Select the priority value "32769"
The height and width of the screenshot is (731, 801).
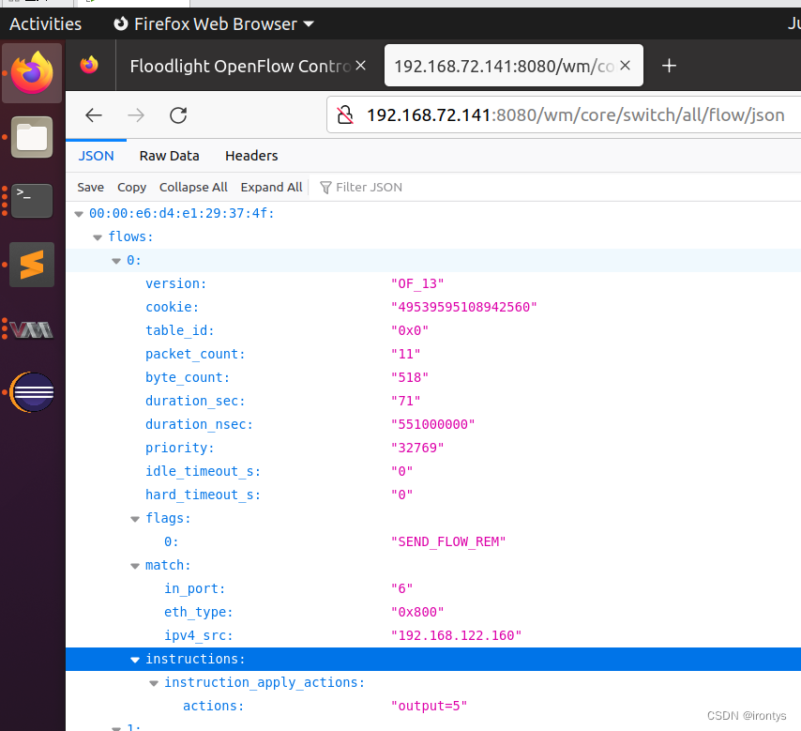(x=417, y=449)
